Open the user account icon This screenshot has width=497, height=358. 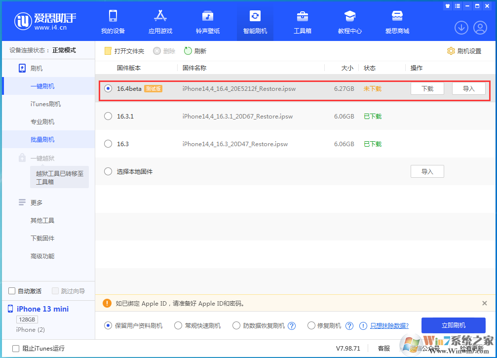[x=481, y=28]
